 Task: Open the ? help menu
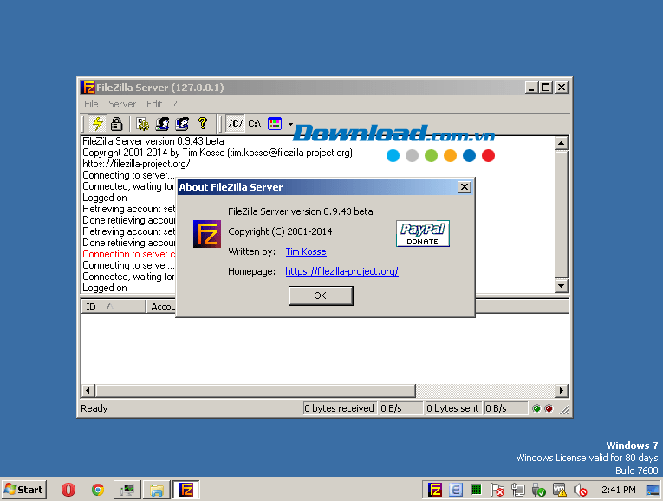[x=174, y=104]
